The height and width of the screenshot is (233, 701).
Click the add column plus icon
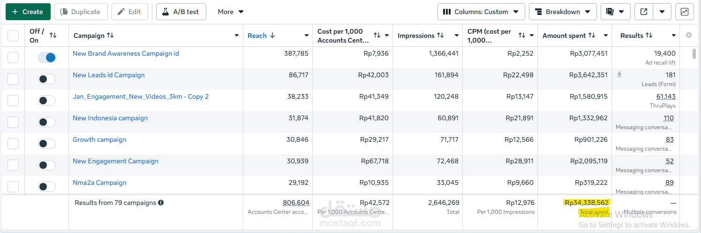[x=689, y=35]
